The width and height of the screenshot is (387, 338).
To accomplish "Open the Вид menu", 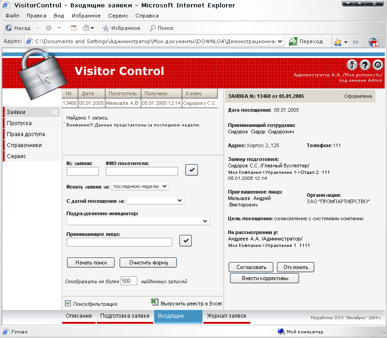I will tap(59, 16).
